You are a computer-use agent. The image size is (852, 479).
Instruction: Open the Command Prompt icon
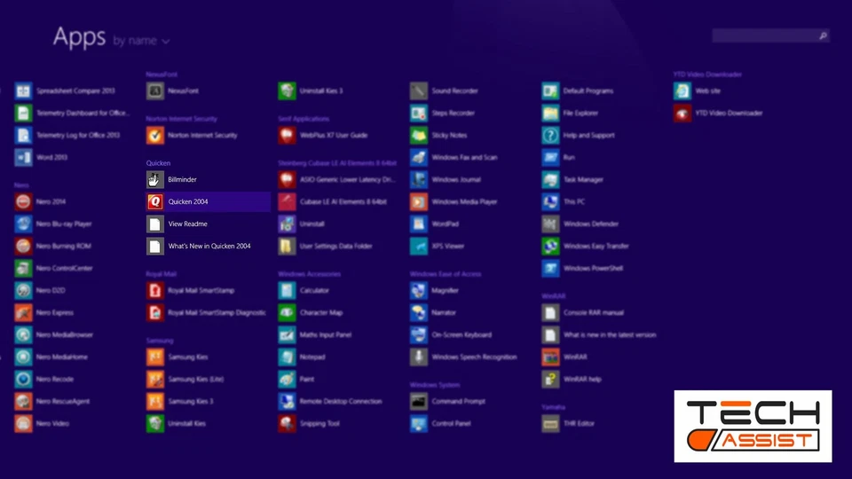pos(418,401)
